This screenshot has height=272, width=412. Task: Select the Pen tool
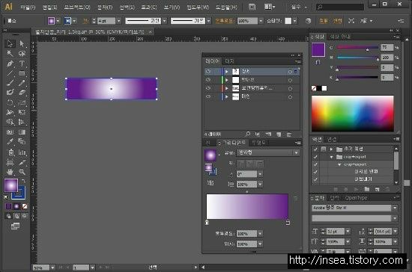click(10, 64)
